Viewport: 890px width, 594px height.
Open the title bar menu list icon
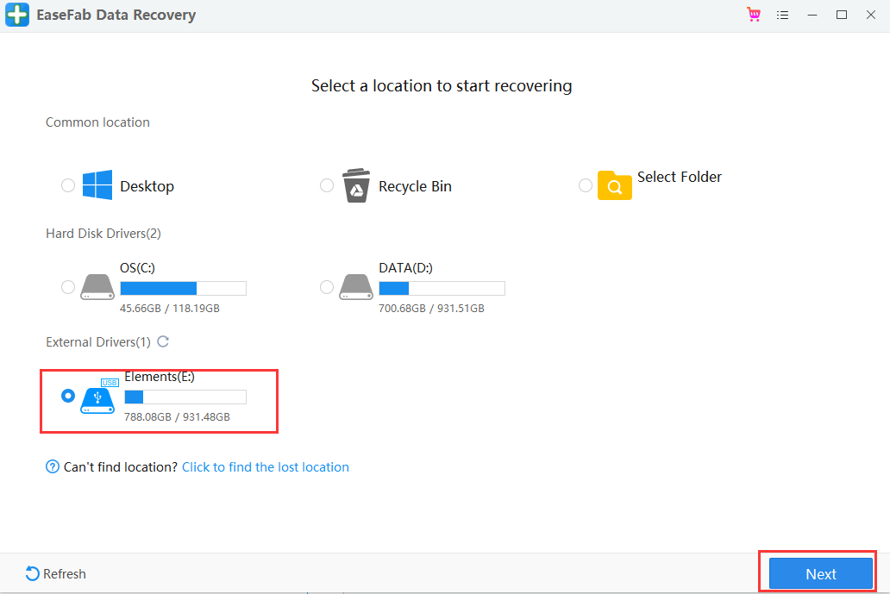782,16
